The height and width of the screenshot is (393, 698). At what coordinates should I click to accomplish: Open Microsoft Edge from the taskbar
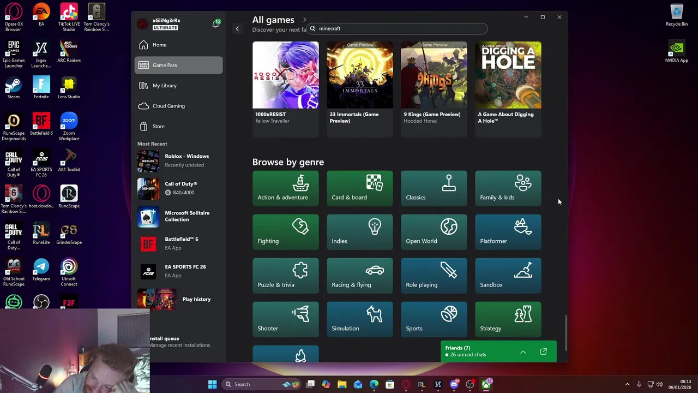(x=374, y=384)
